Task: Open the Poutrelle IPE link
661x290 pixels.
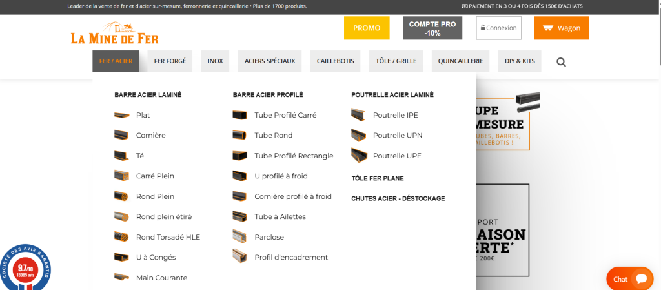Action: 396,115
